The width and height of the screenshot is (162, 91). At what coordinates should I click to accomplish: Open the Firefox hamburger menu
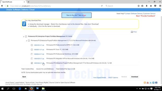(160, 6)
